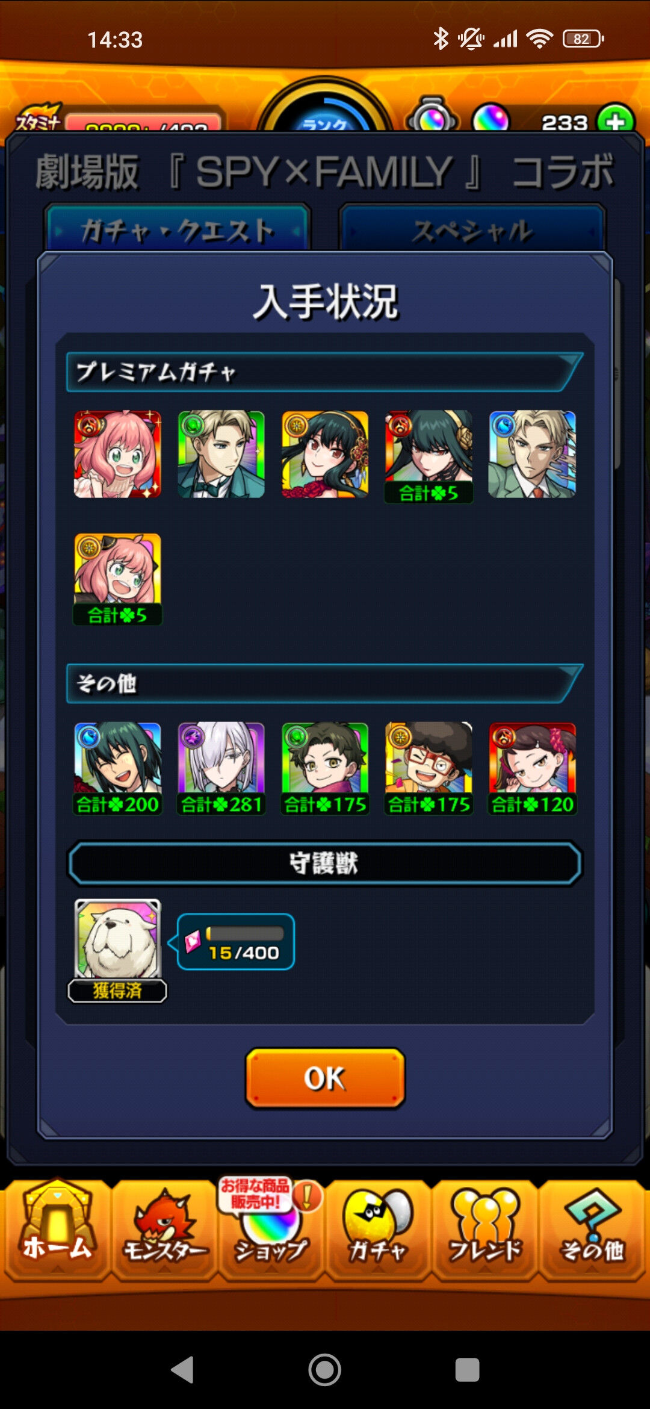Open the モンスター monster menu
650x1409 pixels.
point(164,1230)
